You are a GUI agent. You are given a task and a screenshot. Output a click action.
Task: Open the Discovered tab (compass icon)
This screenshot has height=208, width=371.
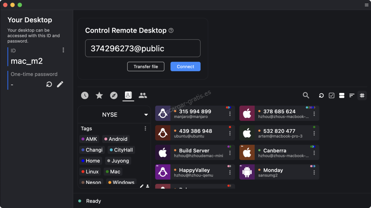(x=114, y=95)
